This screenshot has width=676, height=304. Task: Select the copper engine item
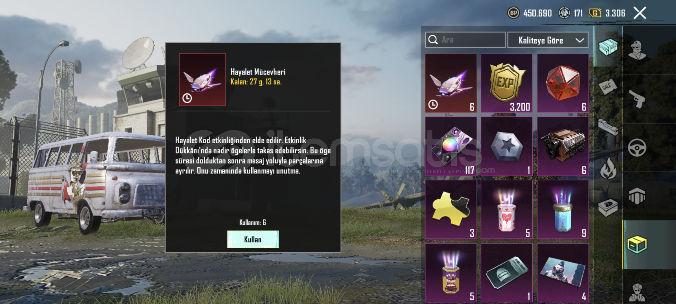pos(563,146)
